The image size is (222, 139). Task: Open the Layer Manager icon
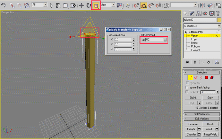219,6
